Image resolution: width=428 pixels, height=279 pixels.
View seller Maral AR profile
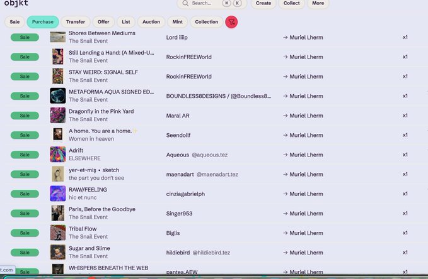[178, 116]
